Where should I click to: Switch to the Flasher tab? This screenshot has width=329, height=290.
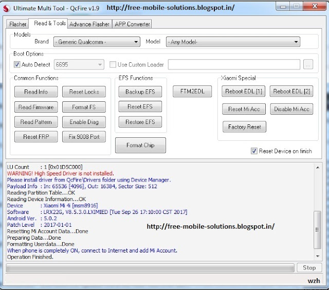point(18,24)
